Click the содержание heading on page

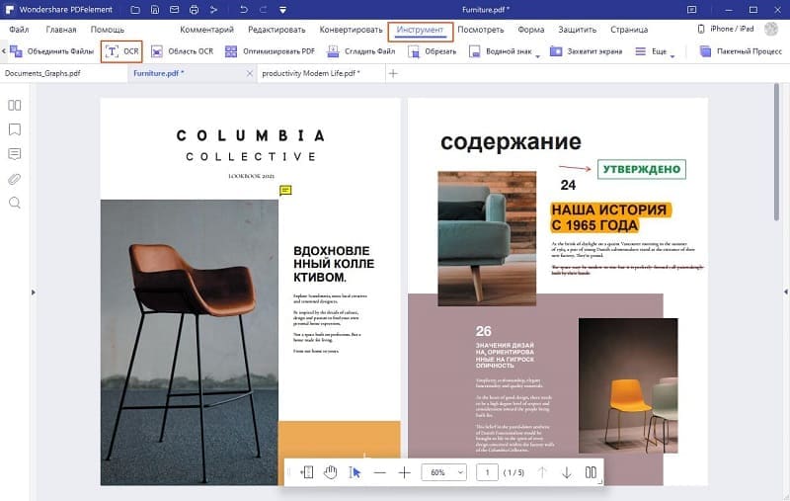click(511, 141)
